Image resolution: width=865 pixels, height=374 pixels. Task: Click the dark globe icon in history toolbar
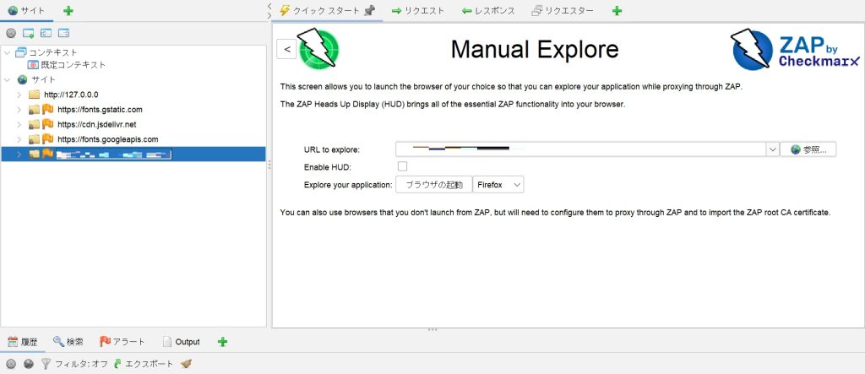click(x=29, y=364)
